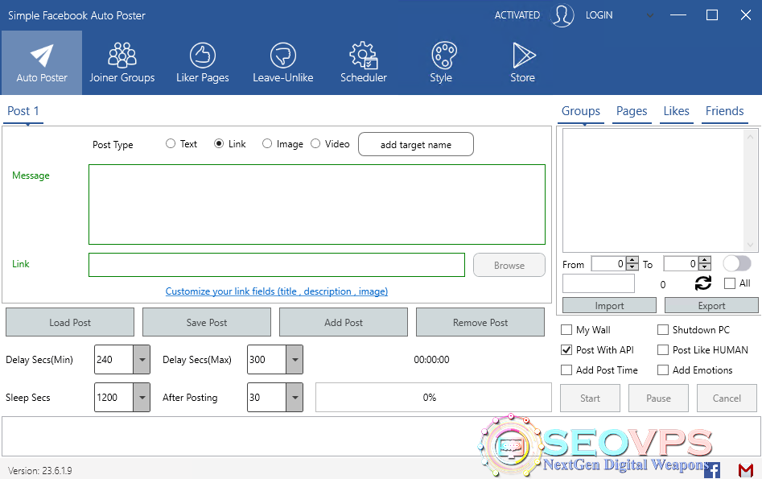Screen dimensions: 762x479
Task: Expand the After Posting dropdown
Action: point(295,398)
